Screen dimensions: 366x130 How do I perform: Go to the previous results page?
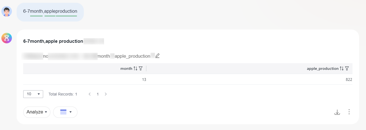pyautogui.click(x=90, y=94)
